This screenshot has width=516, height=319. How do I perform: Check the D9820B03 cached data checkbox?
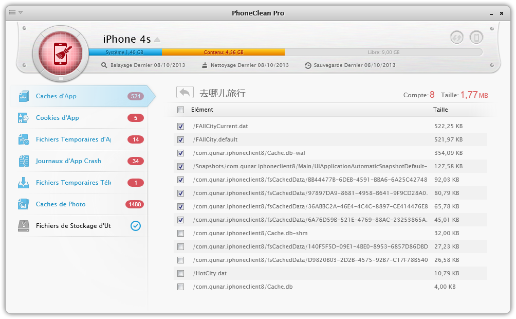(x=181, y=260)
